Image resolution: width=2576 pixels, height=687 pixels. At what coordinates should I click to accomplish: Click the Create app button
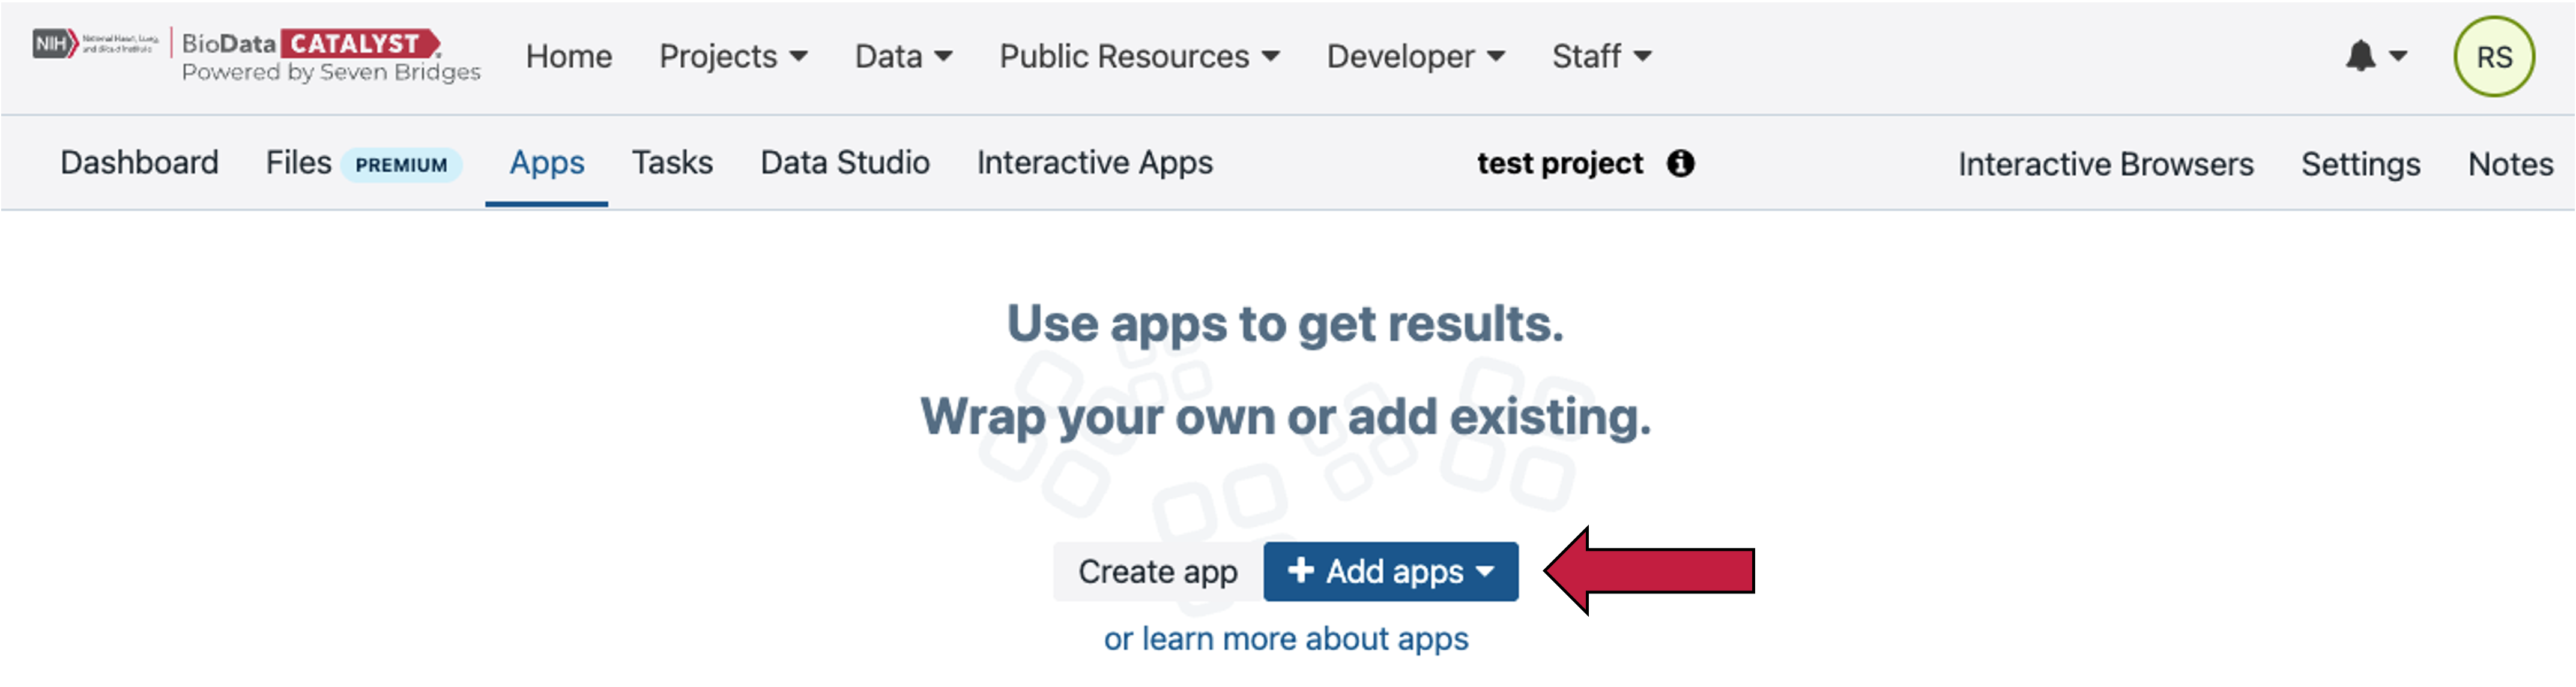[x=1157, y=571]
